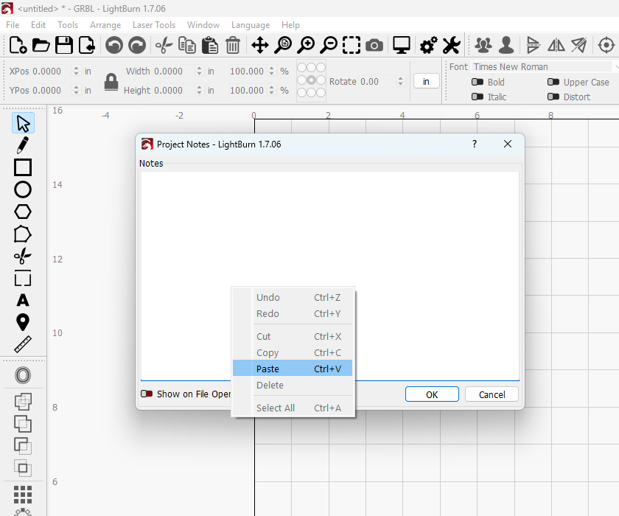Click the Rotate value field

pyautogui.click(x=377, y=81)
